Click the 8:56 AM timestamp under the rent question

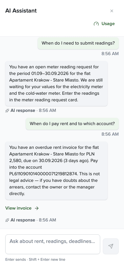pos(110,134)
